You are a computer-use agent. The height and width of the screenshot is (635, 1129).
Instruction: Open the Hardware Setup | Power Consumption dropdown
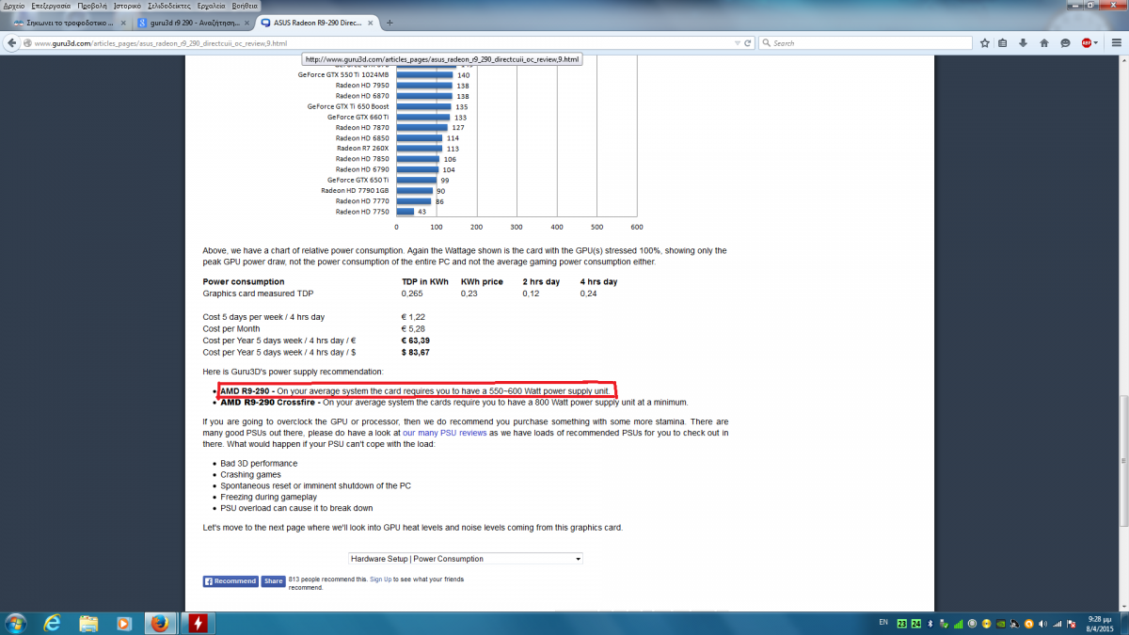pyautogui.click(x=465, y=559)
